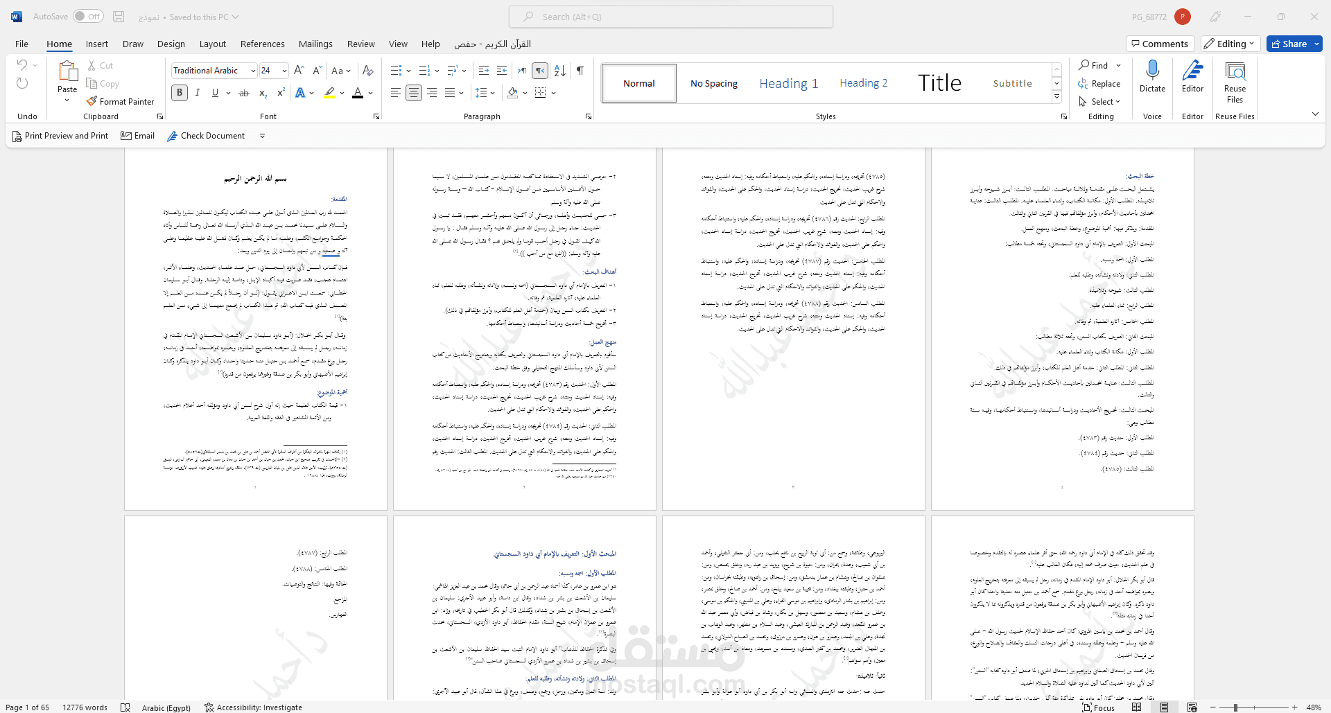Open underline style dropdown arrow
The height and width of the screenshot is (713, 1331).
[228, 92]
